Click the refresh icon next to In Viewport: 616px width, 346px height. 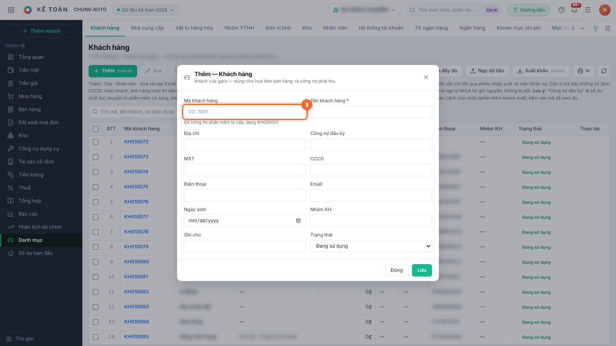[604, 71]
